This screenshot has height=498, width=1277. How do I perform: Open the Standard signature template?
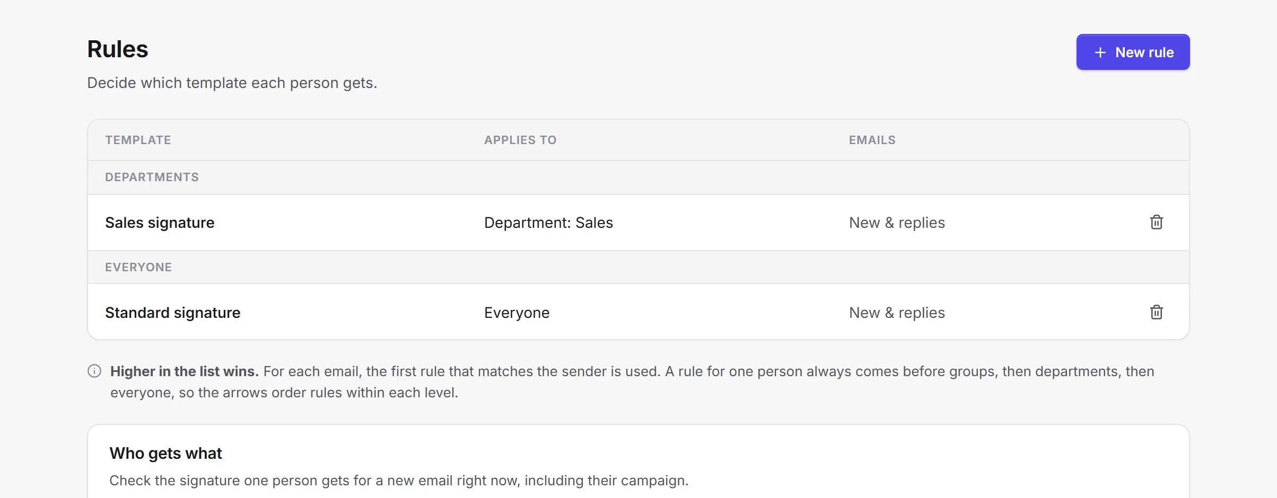click(173, 313)
